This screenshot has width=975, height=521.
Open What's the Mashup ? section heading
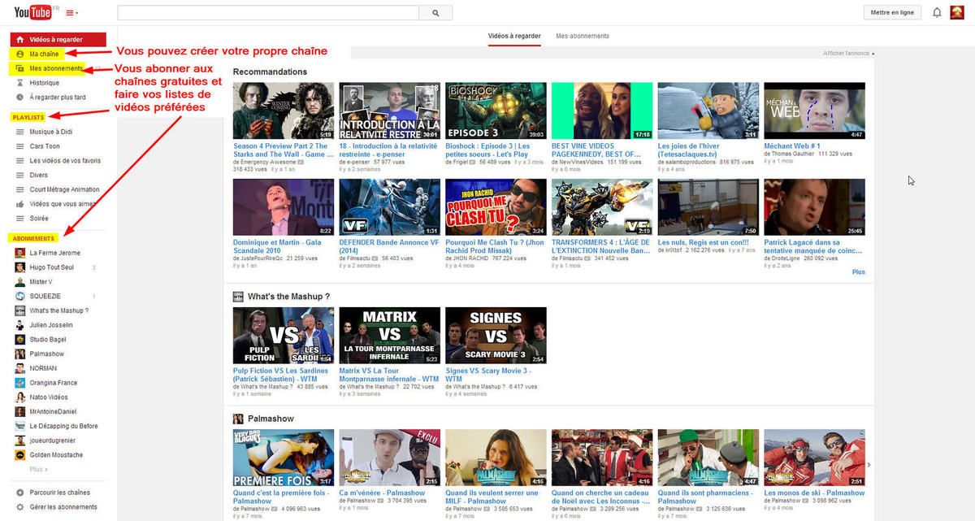(289, 297)
